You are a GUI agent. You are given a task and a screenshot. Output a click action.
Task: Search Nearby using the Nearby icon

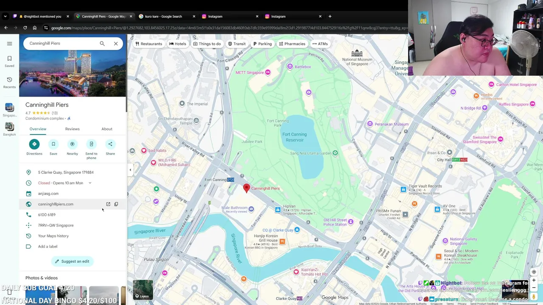coord(72,144)
